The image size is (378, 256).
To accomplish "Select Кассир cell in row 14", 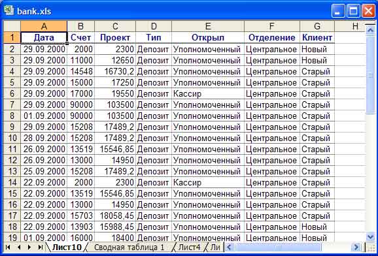I will [x=208, y=182].
